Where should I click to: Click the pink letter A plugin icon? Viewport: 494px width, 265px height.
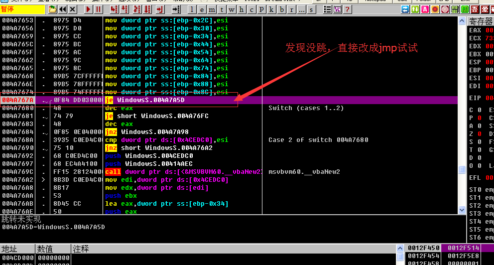coord(425,9)
